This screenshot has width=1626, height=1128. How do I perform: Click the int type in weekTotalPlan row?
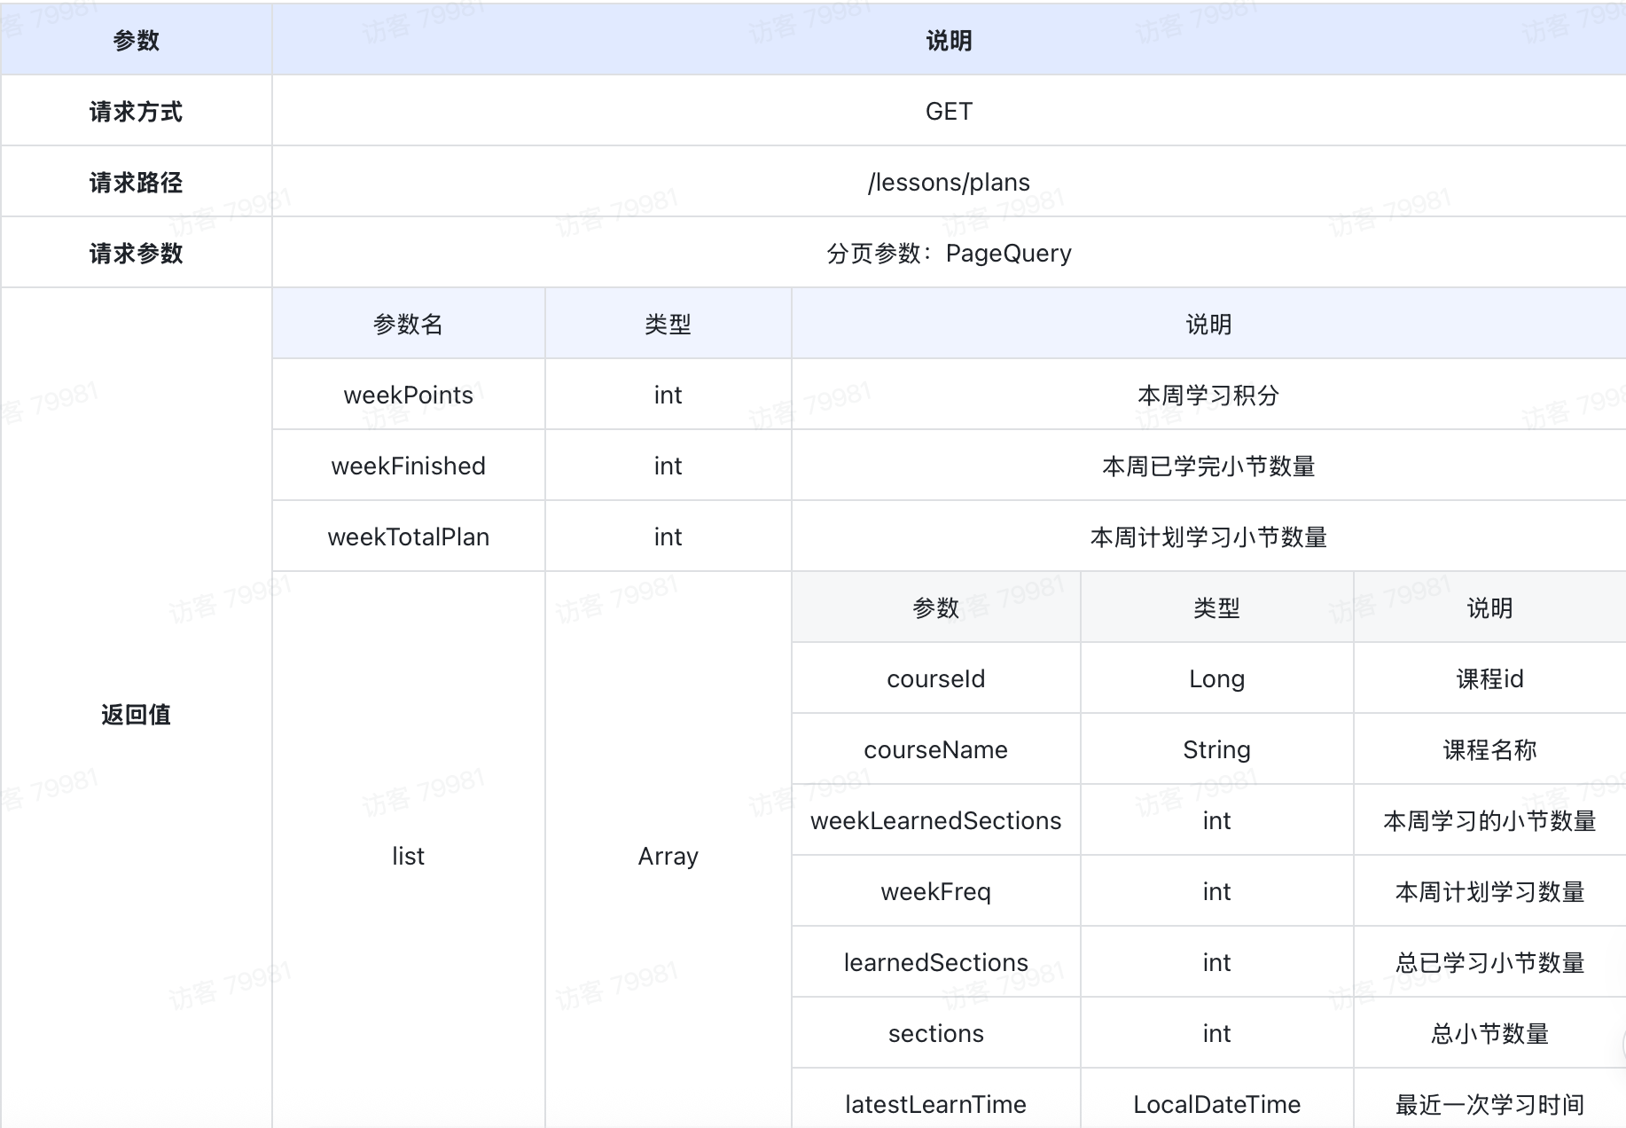coord(668,537)
